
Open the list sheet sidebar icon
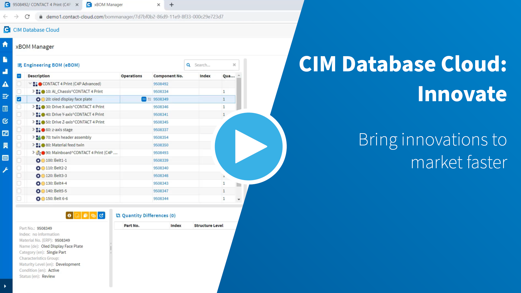coord(5,109)
